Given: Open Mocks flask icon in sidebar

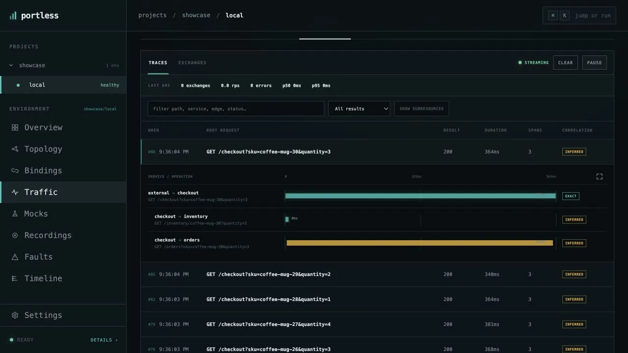Looking at the screenshot, I should 15,214.
